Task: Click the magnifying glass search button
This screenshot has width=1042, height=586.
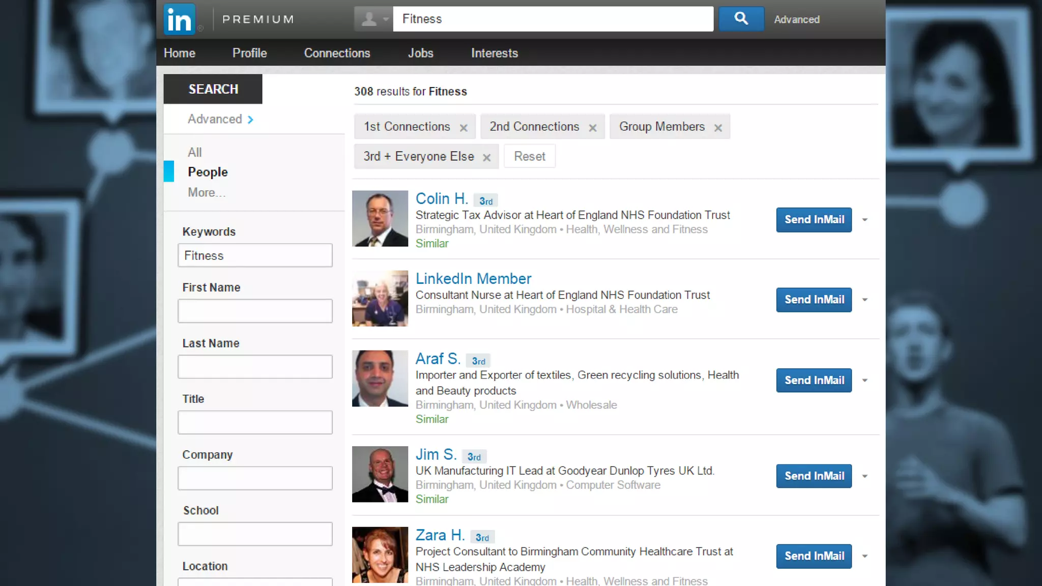Action: point(741,19)
